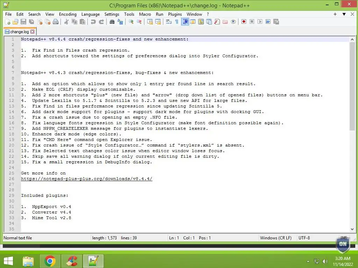Open the Windows Start button

click(8, 261)
